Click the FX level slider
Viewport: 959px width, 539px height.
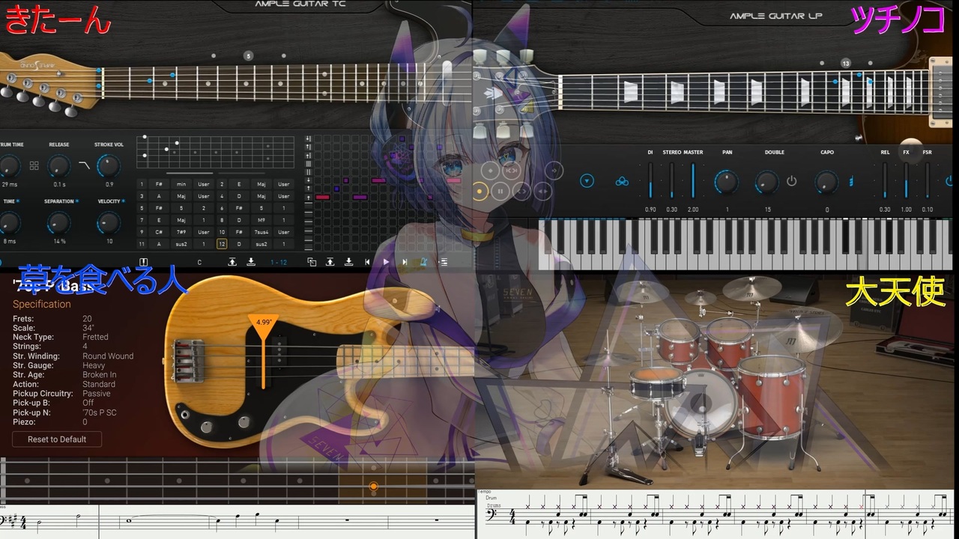click(x=906, y=181)
